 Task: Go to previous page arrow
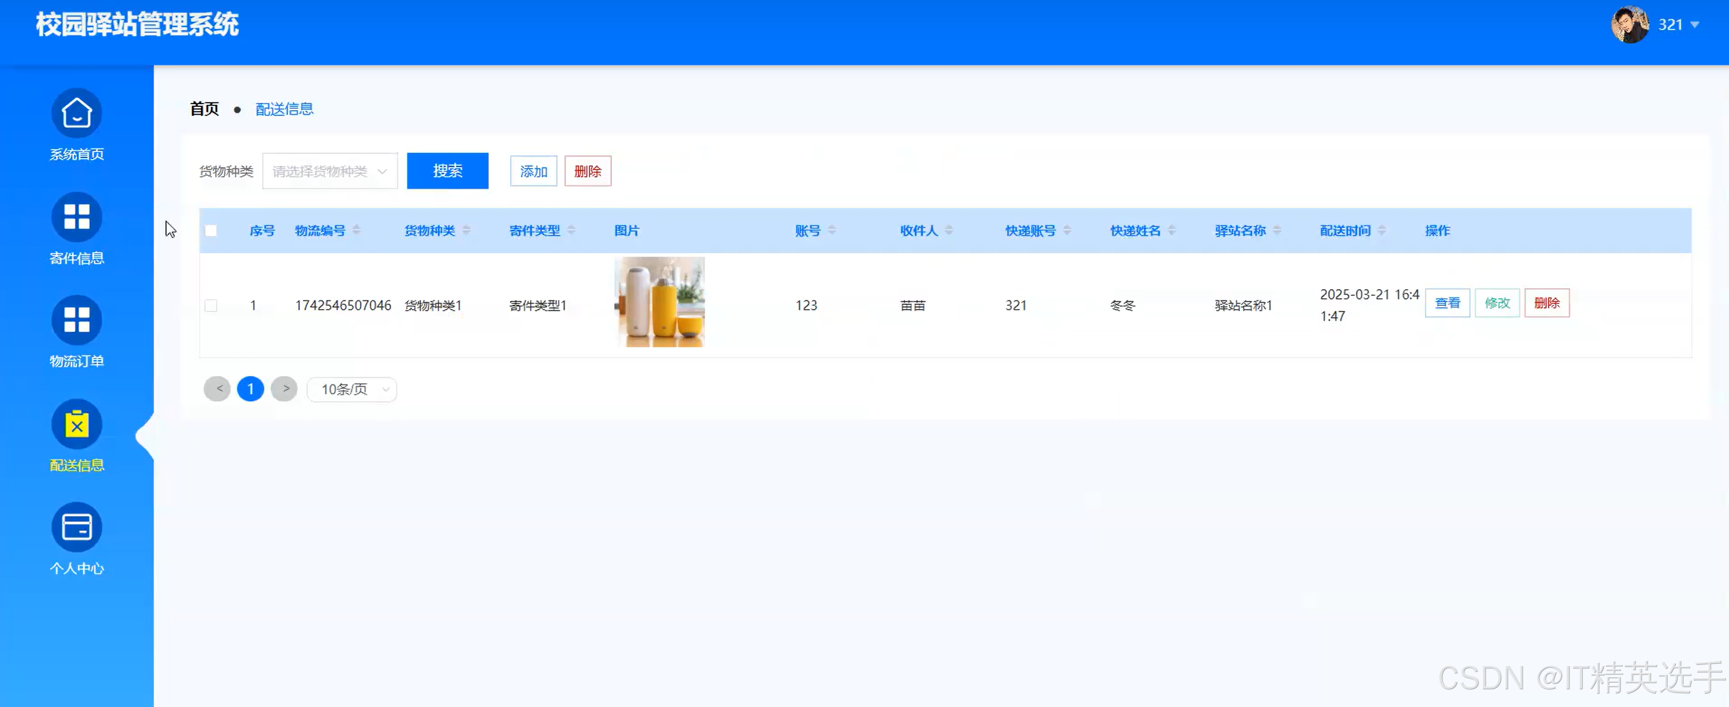(217, 389)
